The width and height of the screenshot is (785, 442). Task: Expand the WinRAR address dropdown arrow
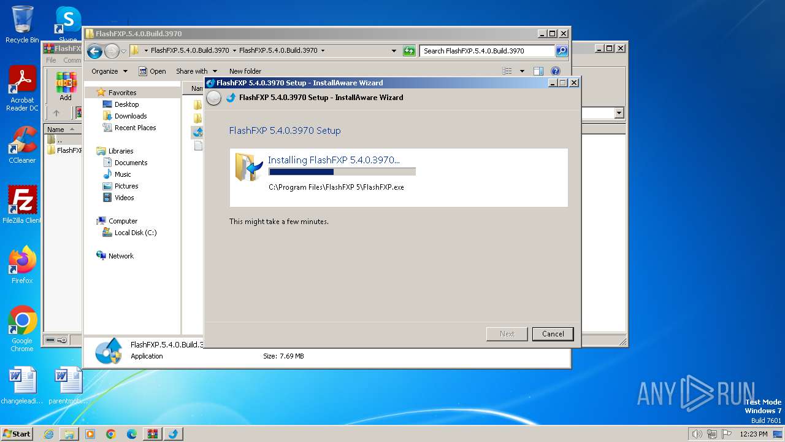(619, 113)
